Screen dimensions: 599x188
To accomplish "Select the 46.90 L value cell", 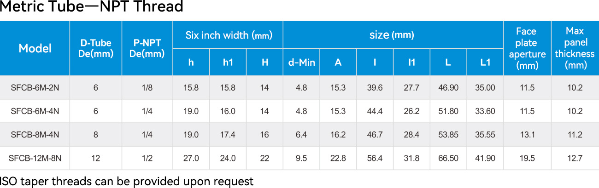I will point(448,88).
